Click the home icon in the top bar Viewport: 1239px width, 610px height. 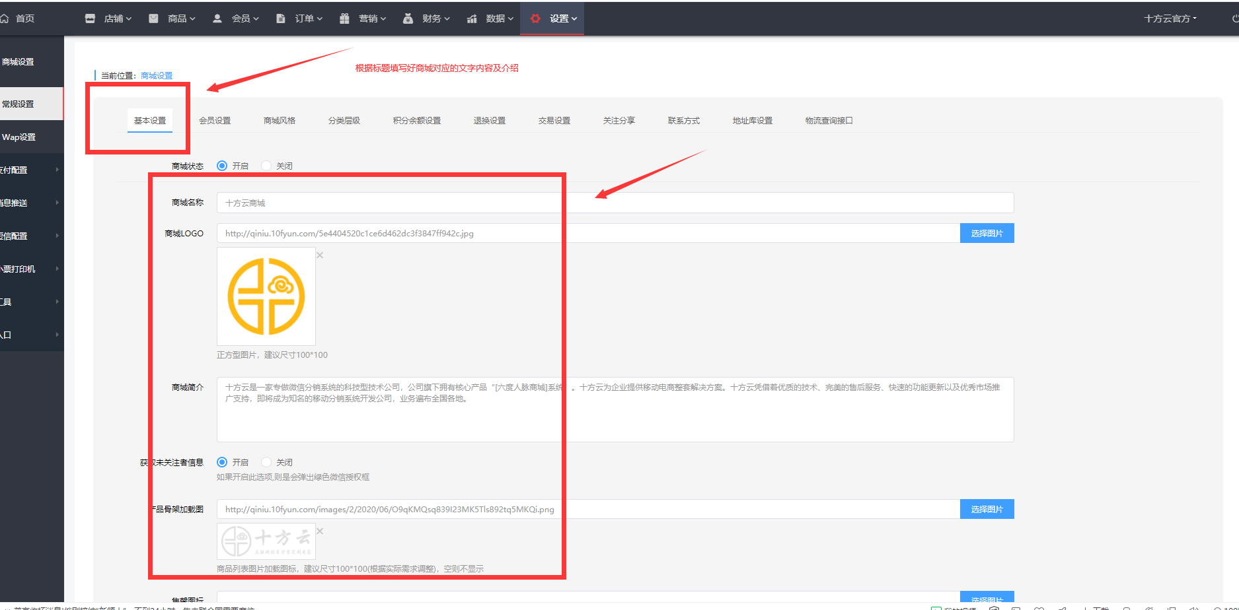(x=5, y=18)
